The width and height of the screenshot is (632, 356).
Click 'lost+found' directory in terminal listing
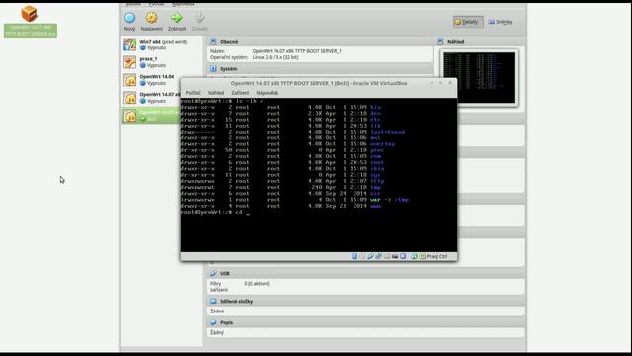click(387, 132)
